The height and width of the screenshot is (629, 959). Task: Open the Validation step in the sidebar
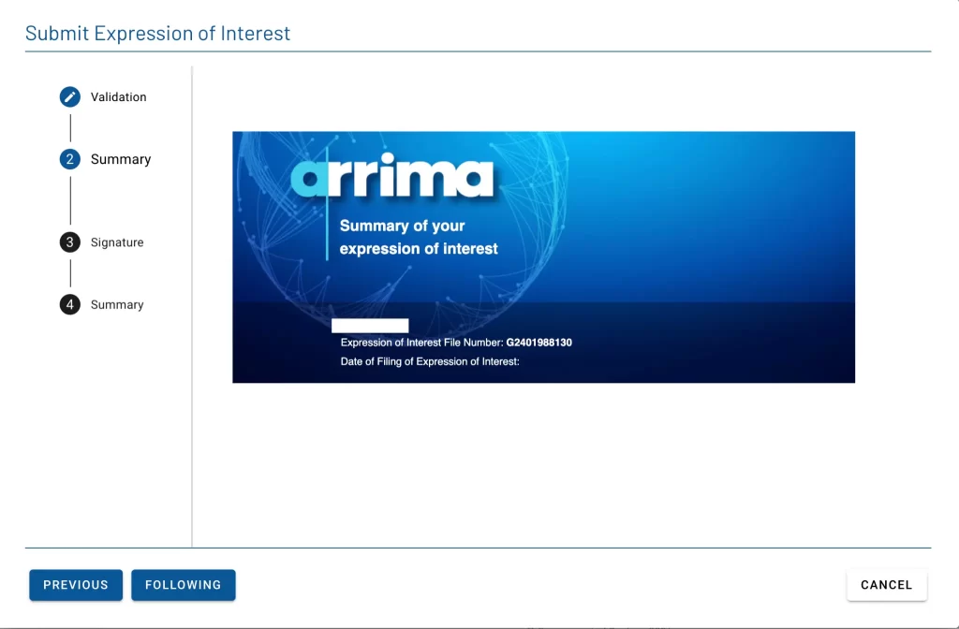pos(118,96)
